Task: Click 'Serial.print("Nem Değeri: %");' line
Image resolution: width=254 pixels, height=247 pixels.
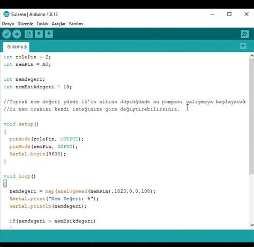Action: (54, 199)
